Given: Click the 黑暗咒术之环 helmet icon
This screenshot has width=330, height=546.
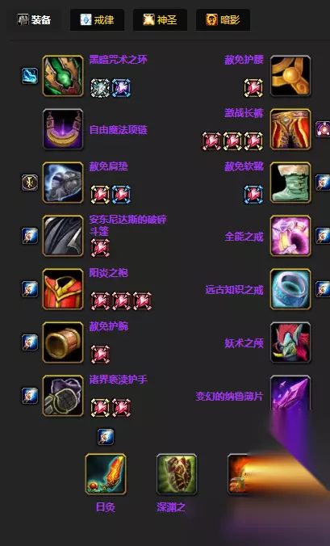Looking at the screenshot, I should tap(63, 76).
